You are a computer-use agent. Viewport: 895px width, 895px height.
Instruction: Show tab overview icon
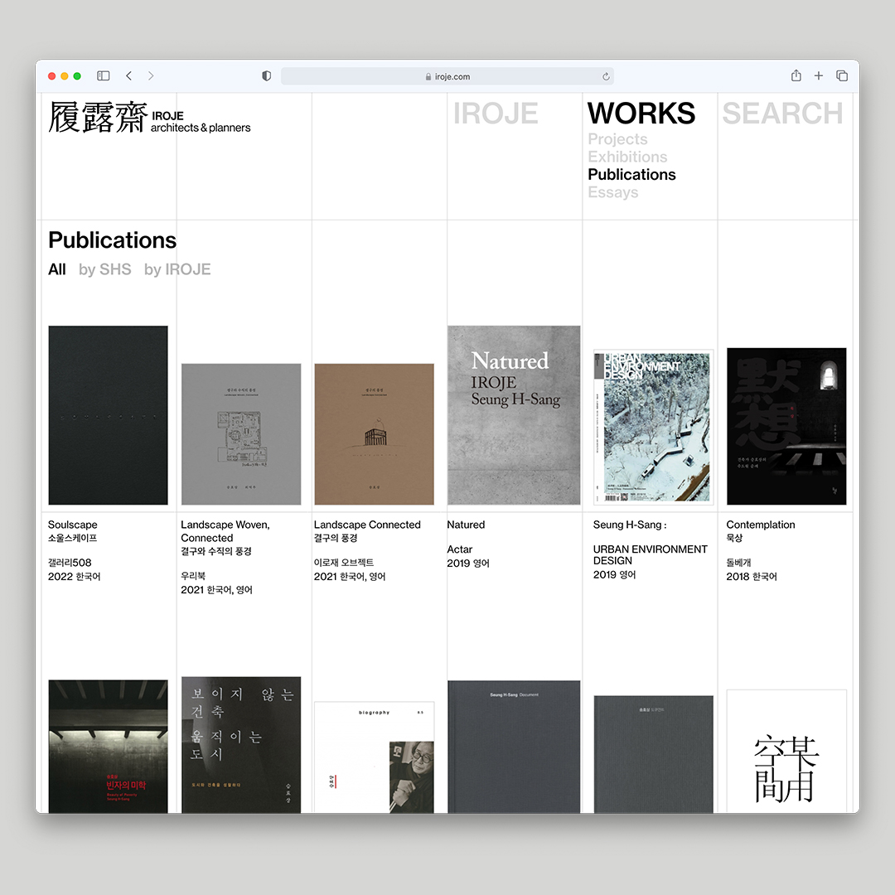842,76
